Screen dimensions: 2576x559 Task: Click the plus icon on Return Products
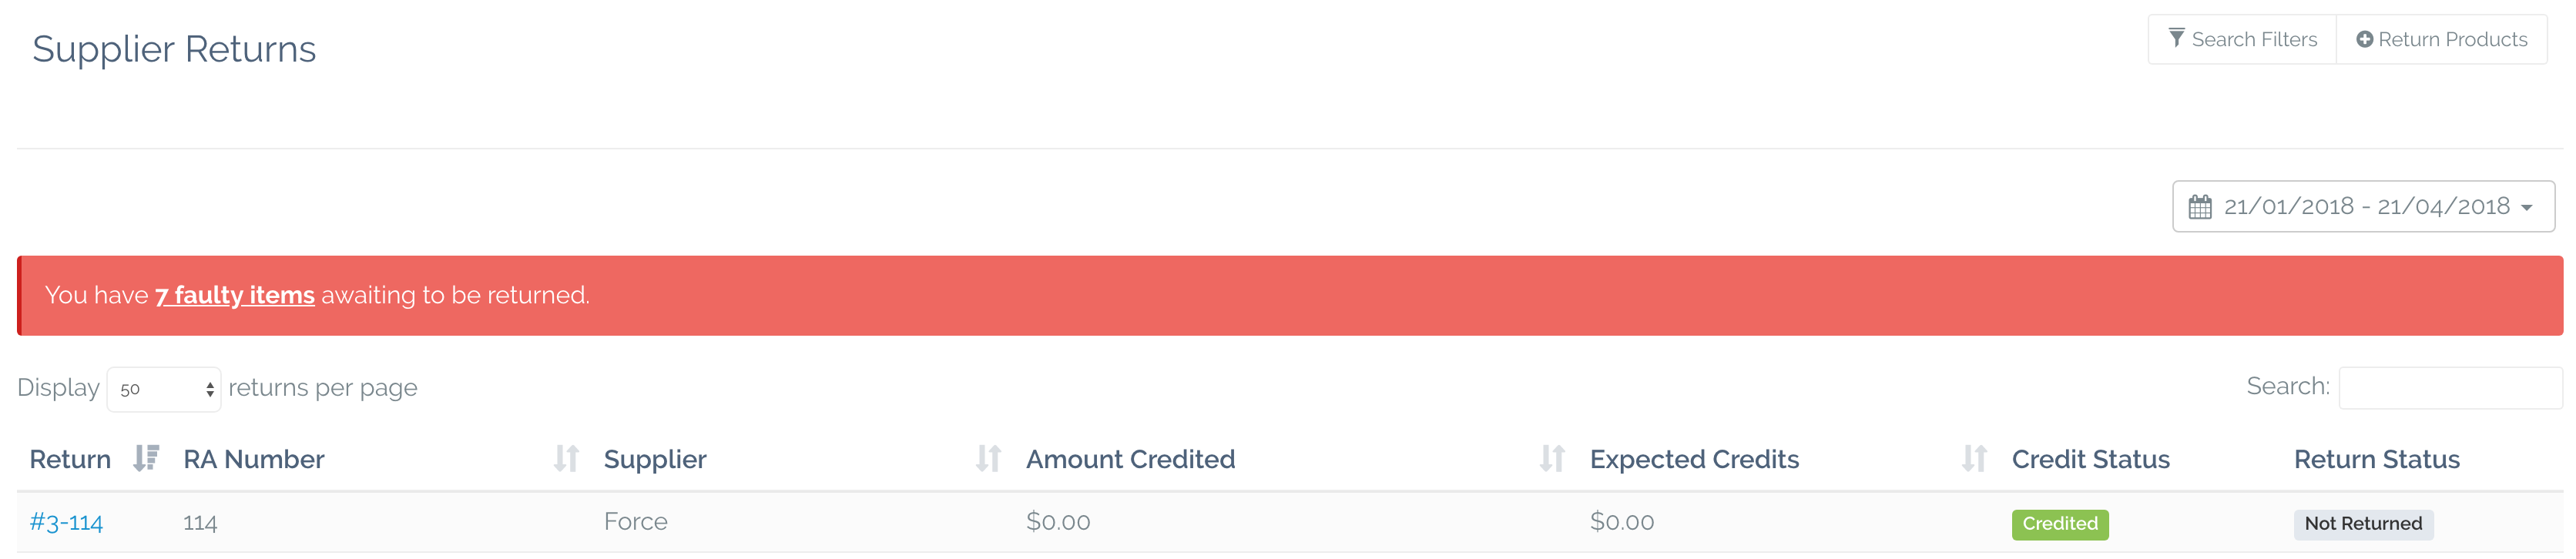(x=2364, y=40)
